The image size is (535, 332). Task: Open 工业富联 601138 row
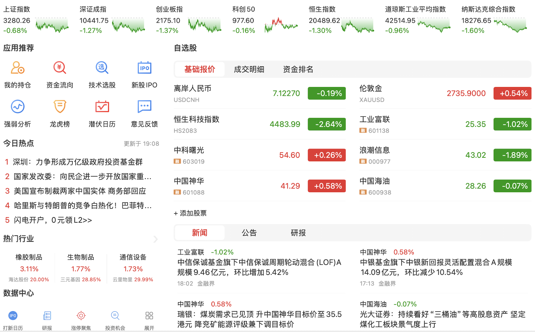click(445, 124)
